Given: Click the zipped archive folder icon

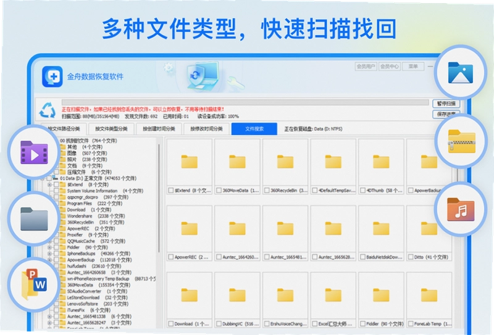Looking at the screenshot, I should [x=461, y=141].
